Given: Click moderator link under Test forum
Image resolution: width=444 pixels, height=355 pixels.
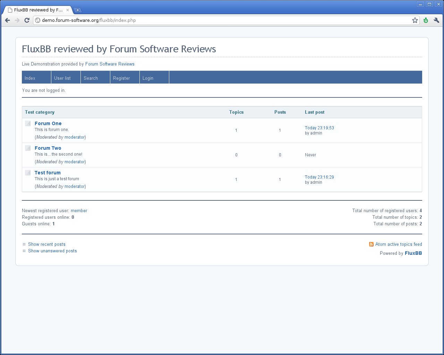Looking at the screenshot, I should tap(75, 187).
